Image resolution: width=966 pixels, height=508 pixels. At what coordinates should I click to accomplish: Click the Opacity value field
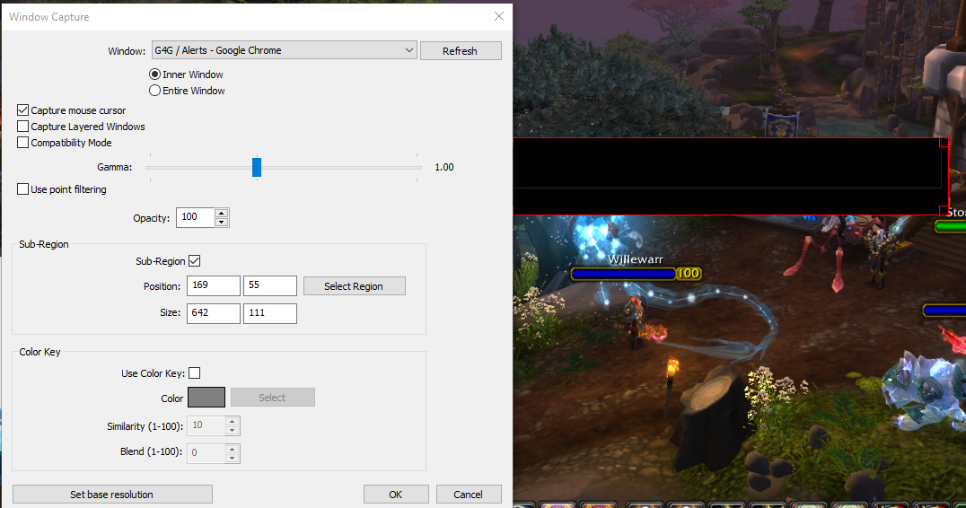[x=196, y=217]
